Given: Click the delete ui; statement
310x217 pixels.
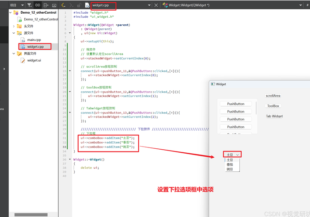Looking at the screenshot, I should (90, 167).
